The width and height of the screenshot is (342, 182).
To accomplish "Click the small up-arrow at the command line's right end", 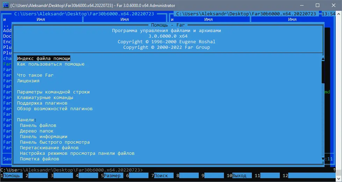I will pos(334,170).
